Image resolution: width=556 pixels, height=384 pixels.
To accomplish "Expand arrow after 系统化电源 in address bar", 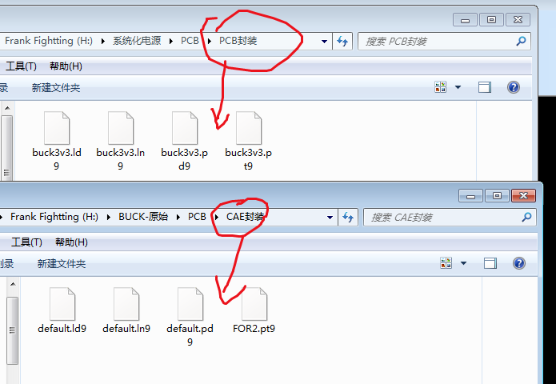I will tap(171, 41).
